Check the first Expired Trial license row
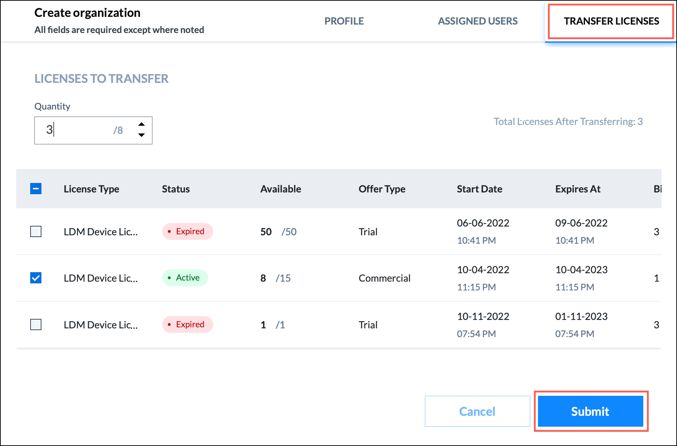677x446 pixels. (x=36, y=231)
